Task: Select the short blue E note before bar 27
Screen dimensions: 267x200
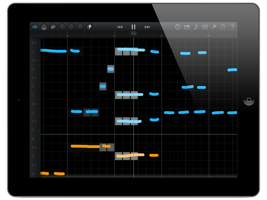Action: tap(154, 94)
